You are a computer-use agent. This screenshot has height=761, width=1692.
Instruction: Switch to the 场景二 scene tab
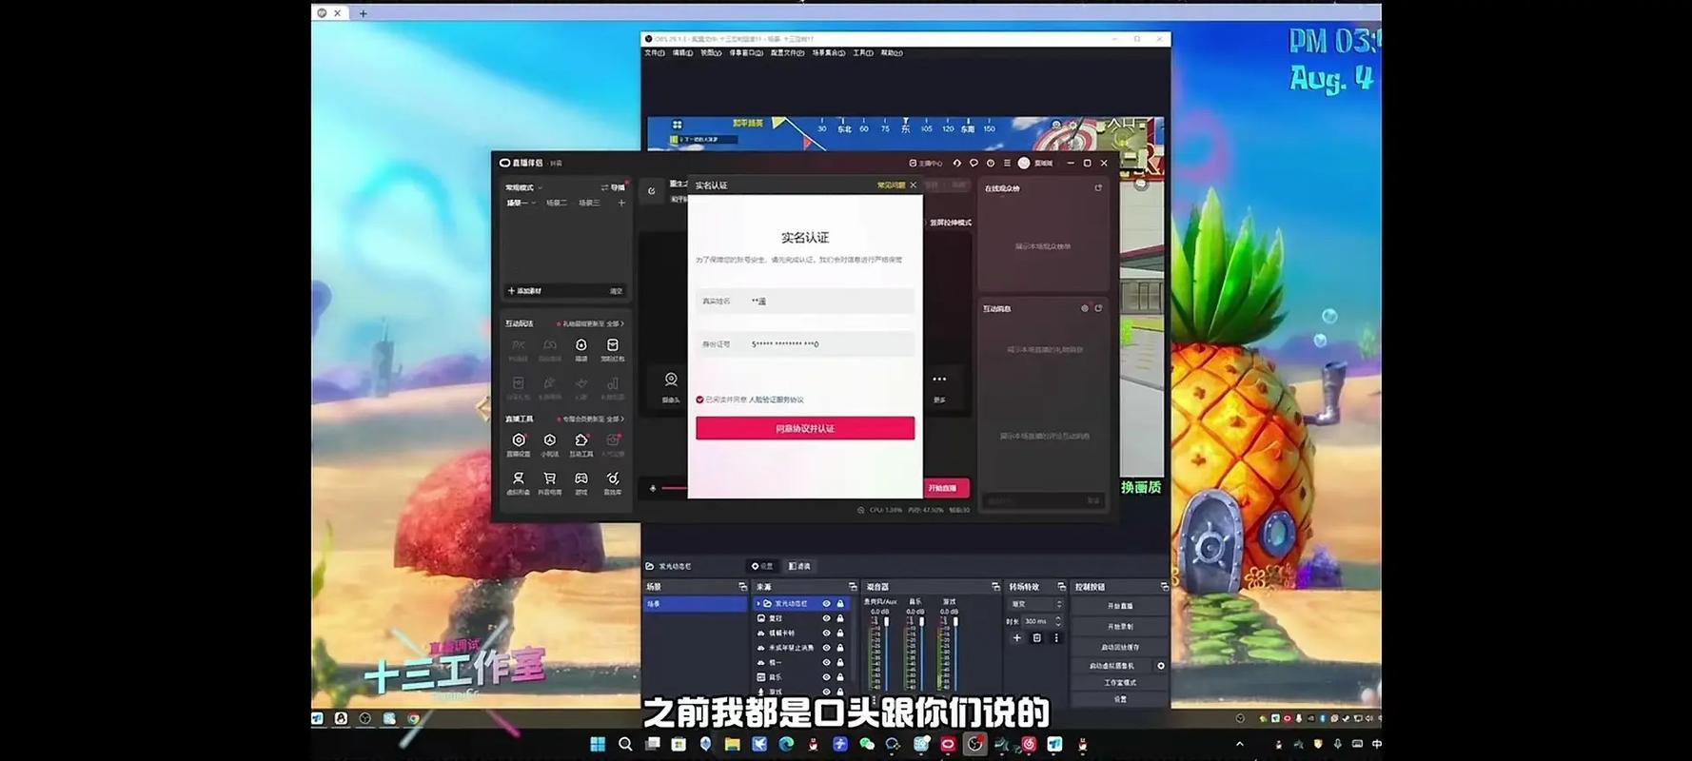tap(556, 203)
